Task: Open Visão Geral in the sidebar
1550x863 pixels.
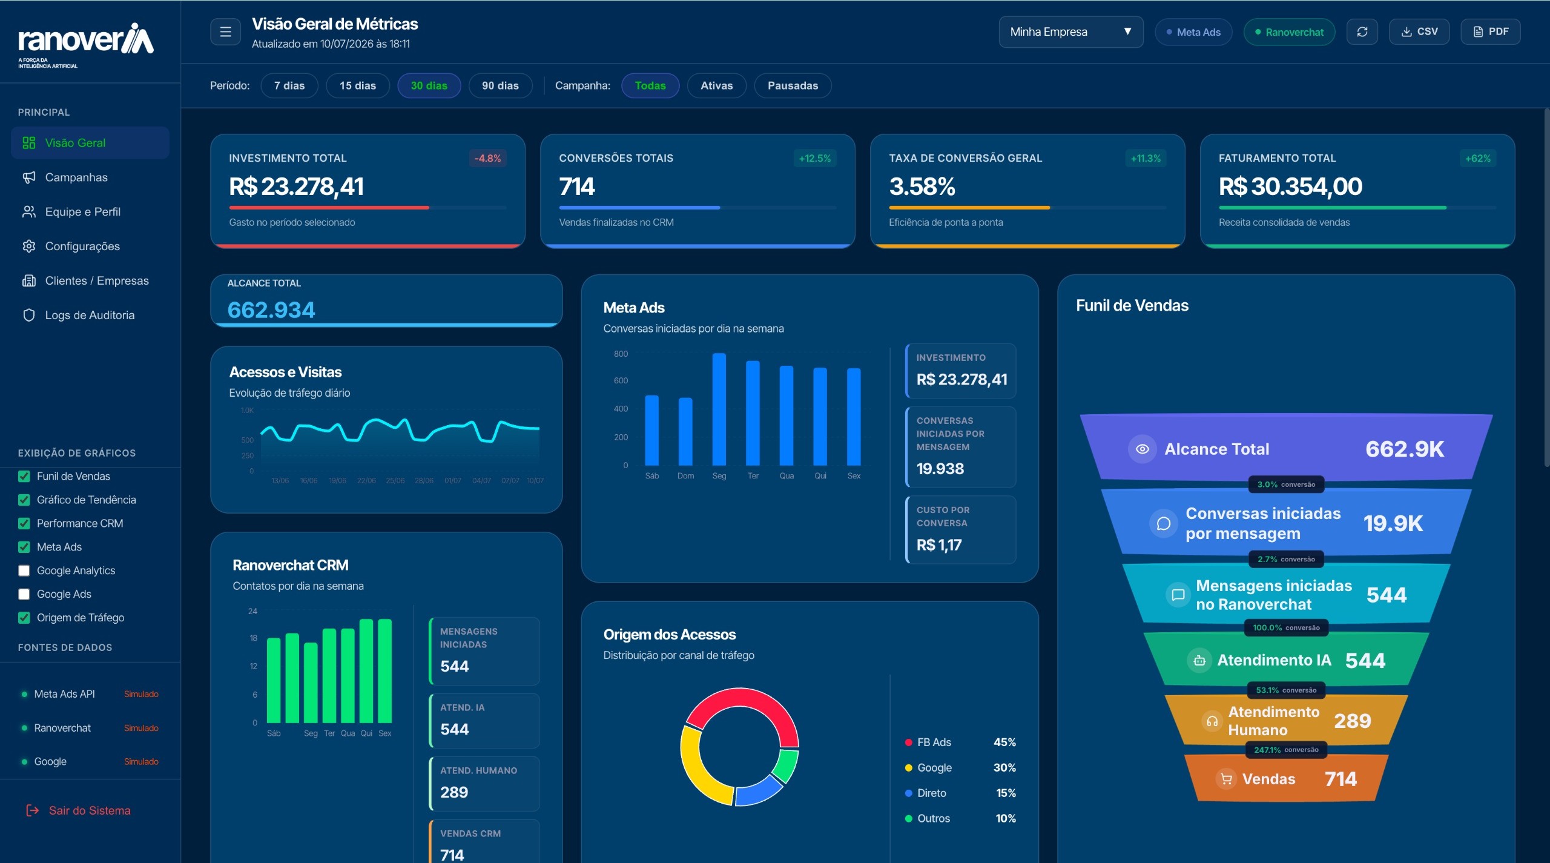Action: pyautogui.click(x=90, y=143)
